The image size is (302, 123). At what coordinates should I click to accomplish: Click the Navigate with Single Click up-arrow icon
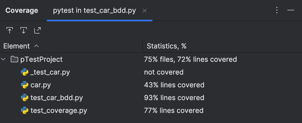tap(10, 31)
